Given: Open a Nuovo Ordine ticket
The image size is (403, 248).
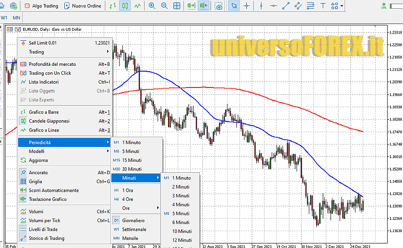Looking at the screenshot, I should 83,6.
